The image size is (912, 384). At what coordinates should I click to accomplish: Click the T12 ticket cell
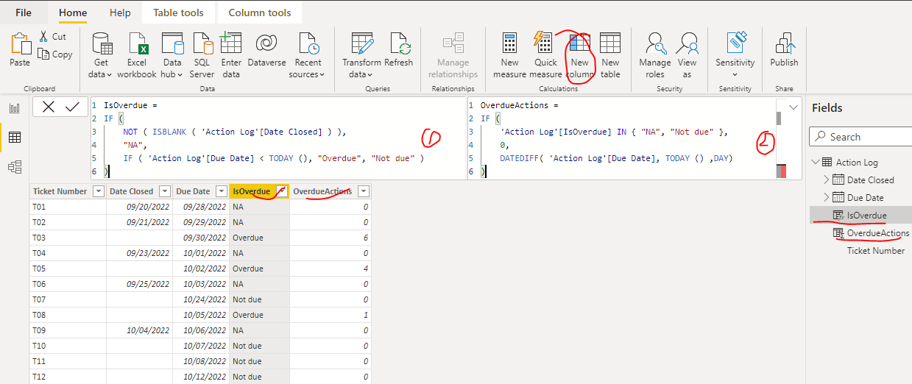pyautogui.click(x=68, y=377)
